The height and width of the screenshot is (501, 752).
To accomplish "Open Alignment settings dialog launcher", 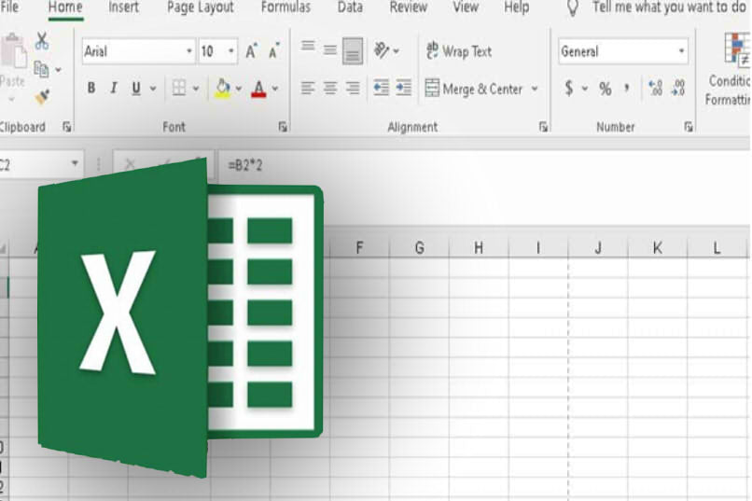I will click(543, 127).
